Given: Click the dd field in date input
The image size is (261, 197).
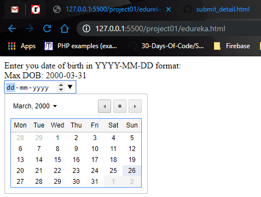Looking at the screenshot, I should point(10,88).
